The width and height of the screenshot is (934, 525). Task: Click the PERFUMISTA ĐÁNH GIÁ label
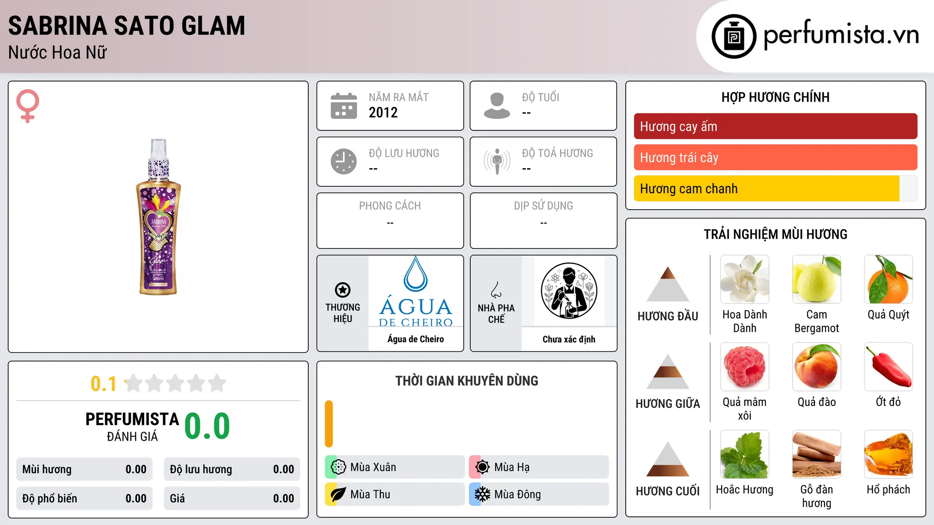[x=132, y=427]
